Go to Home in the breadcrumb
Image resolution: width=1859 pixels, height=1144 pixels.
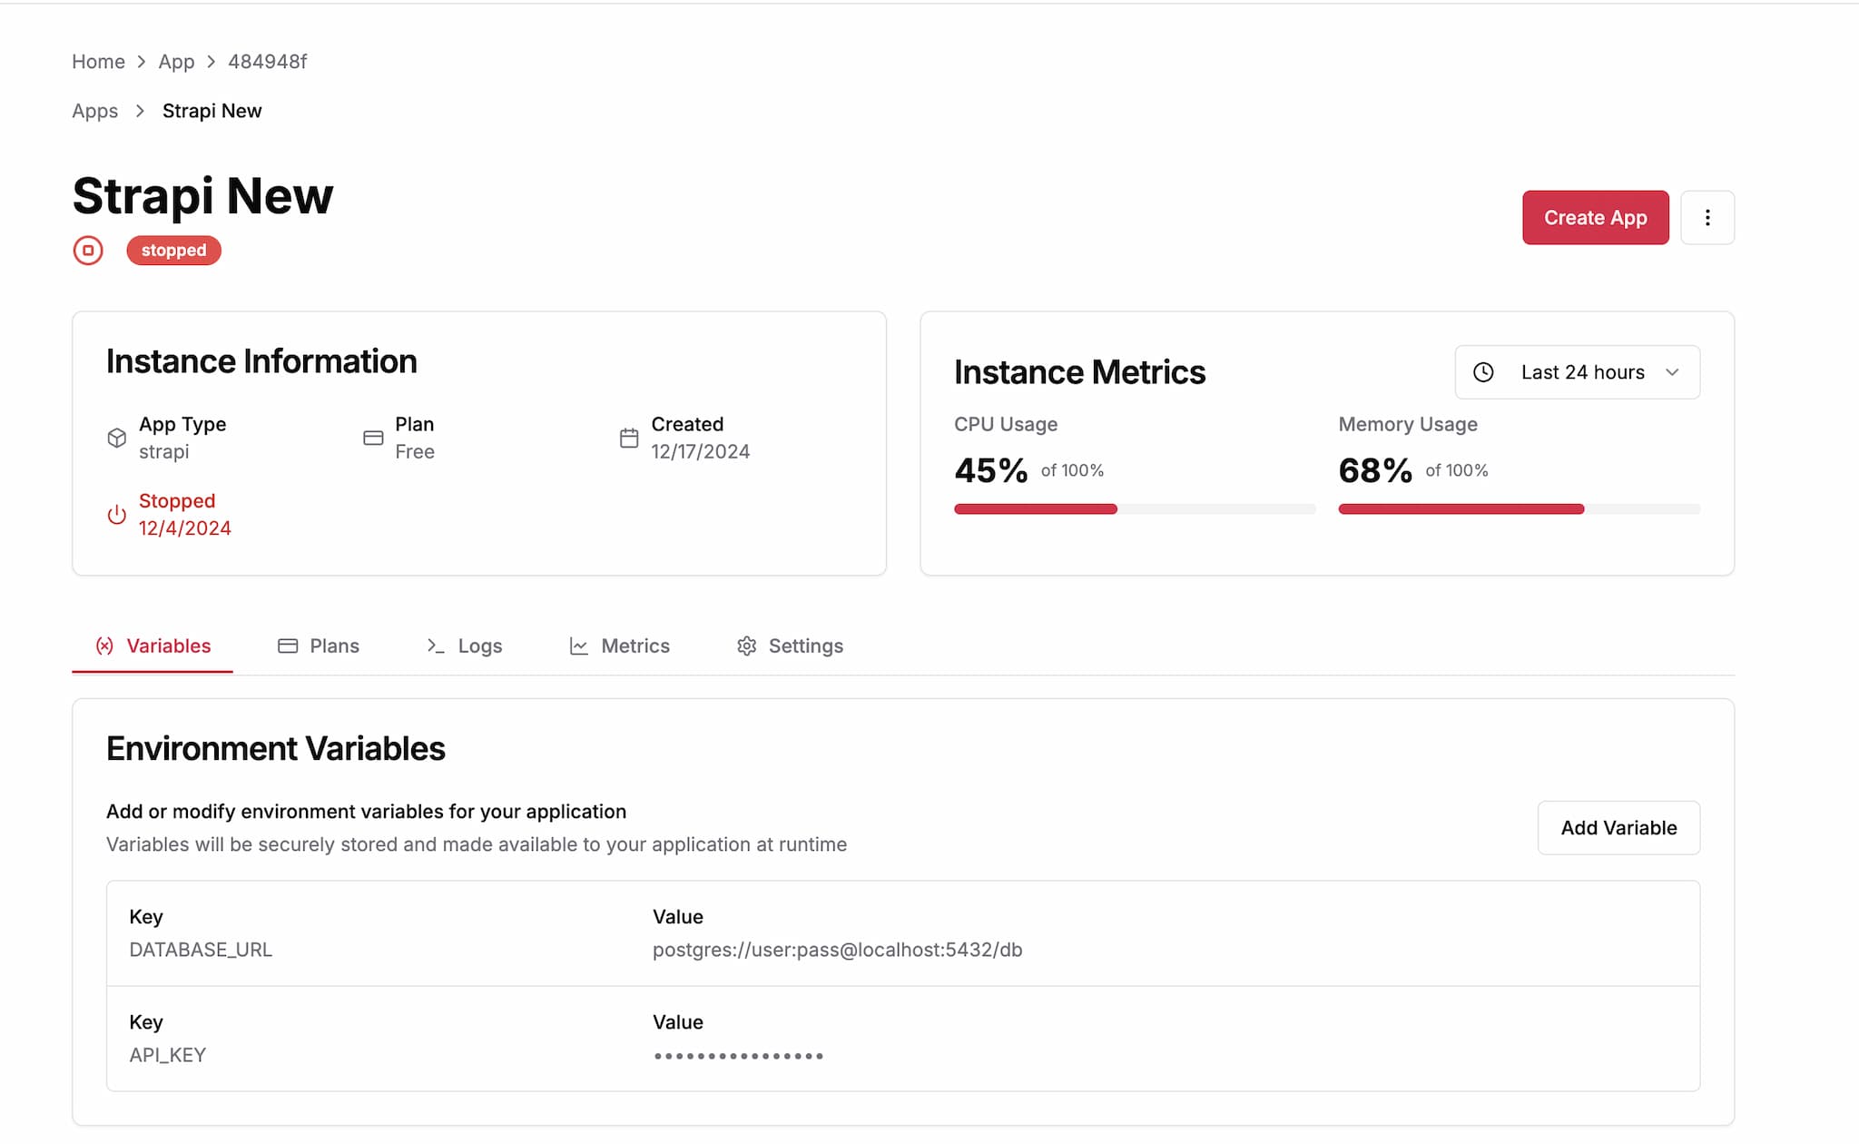coord(98,62)
